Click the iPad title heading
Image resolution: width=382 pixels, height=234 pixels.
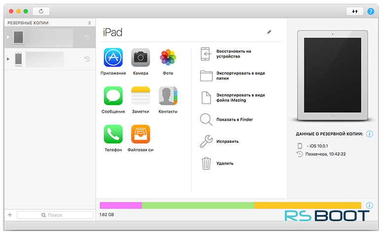(x=112, y=32)
